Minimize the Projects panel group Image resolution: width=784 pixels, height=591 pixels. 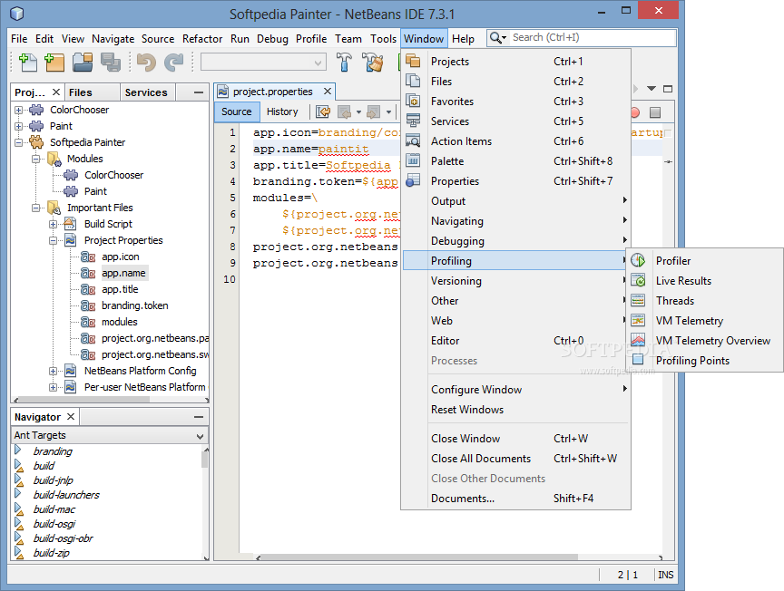click(199, 92)
